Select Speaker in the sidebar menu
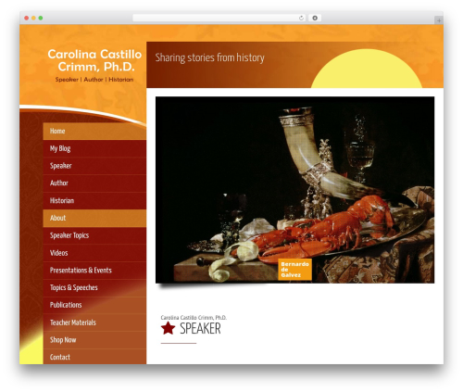 coord(94,166)
